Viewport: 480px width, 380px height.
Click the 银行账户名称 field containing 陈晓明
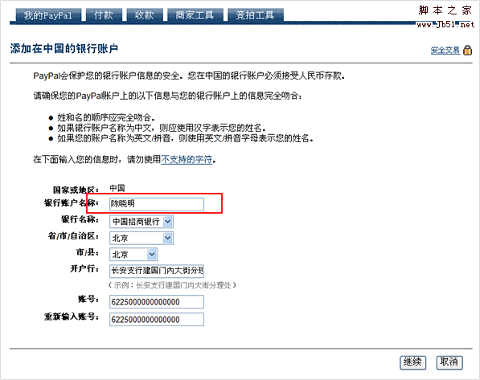tap(157, 204)
